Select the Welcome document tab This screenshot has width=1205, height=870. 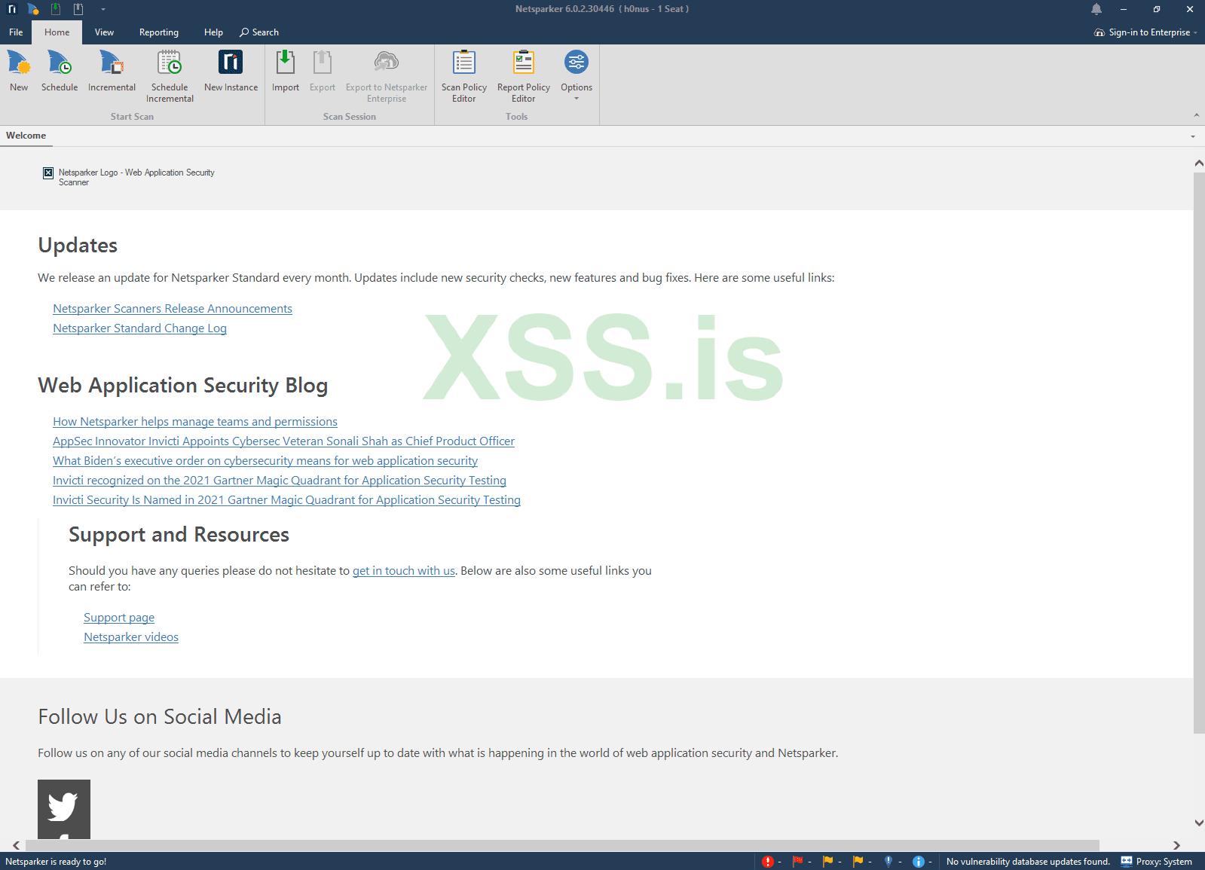click(26, 136)
